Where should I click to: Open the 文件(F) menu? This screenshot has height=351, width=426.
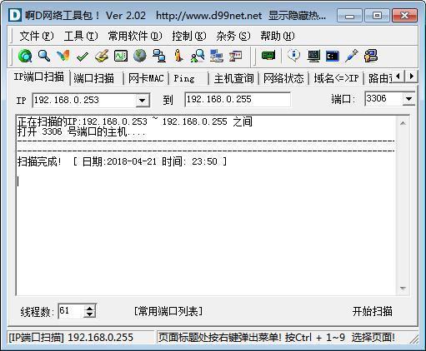[37, 36]
